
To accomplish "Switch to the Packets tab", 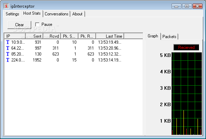I will point(169,37).
